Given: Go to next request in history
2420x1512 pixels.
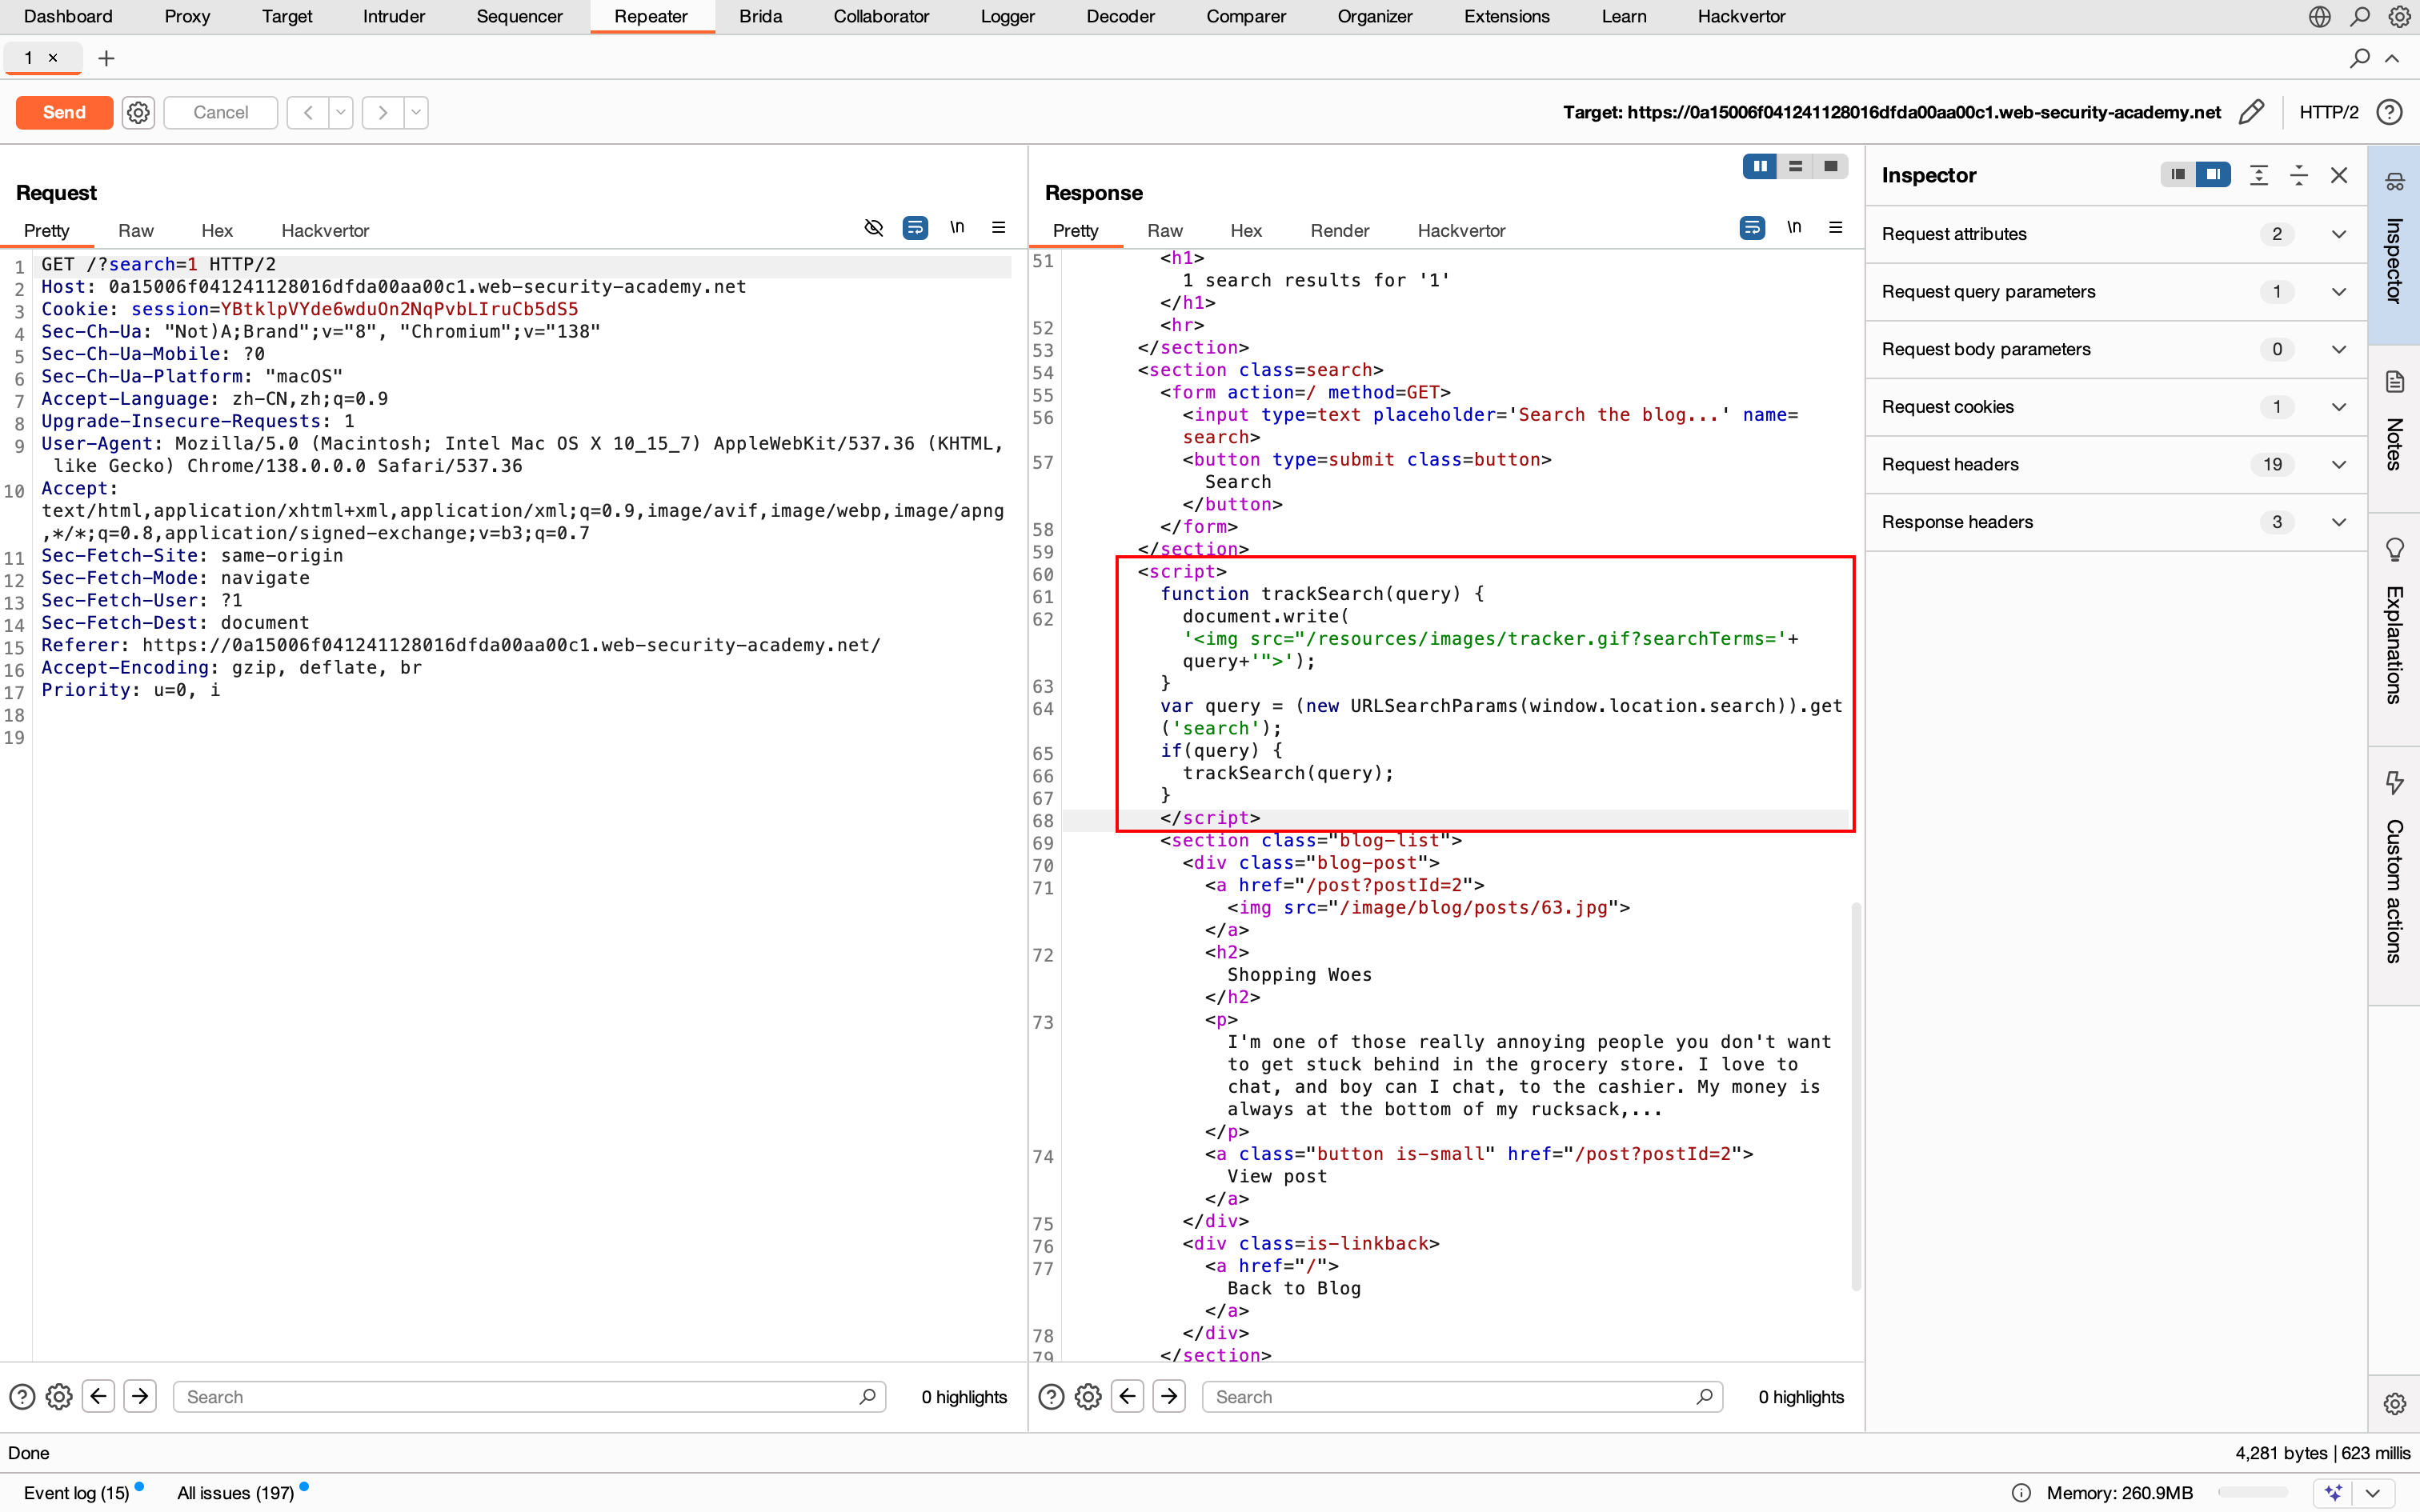Looking at the screenshot, I should tap(383, 112).
